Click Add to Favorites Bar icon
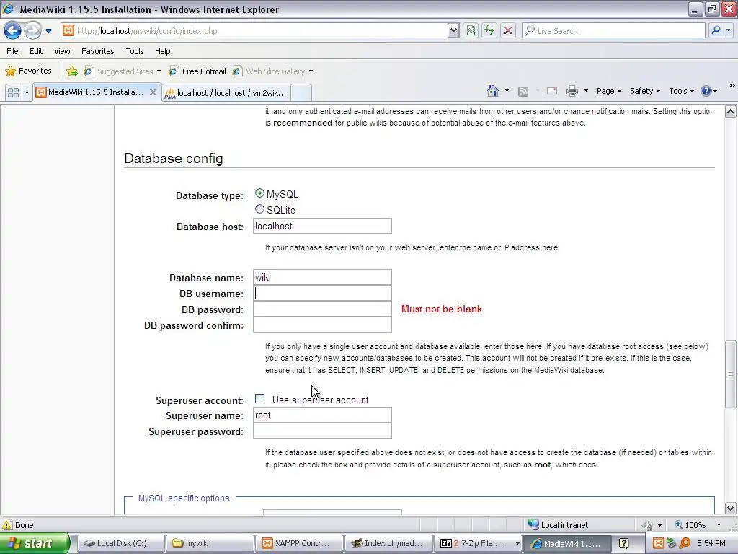Screen dimensions: 738x554 coord(72,71)
